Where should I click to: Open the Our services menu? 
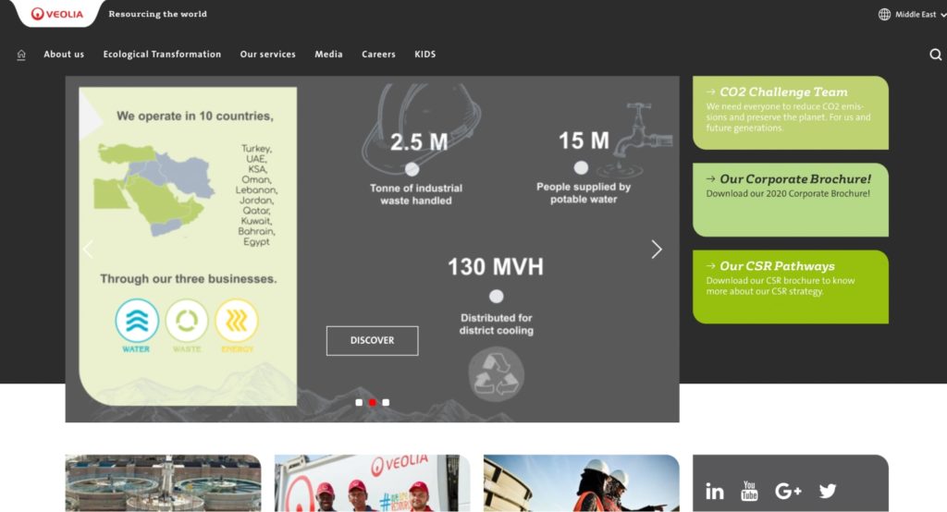[x=267, y=54]
